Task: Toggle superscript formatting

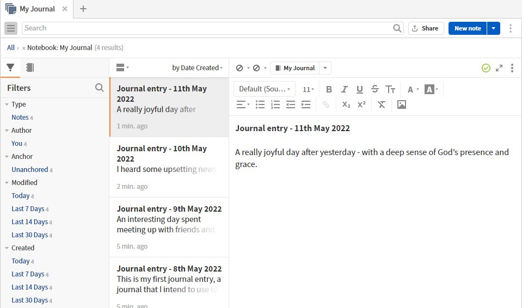Action: tap(361, 104)
